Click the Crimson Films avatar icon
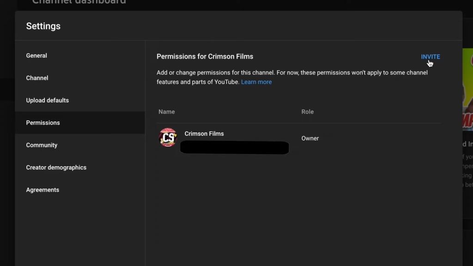473x266 pixels. click(x=168, y=138)
